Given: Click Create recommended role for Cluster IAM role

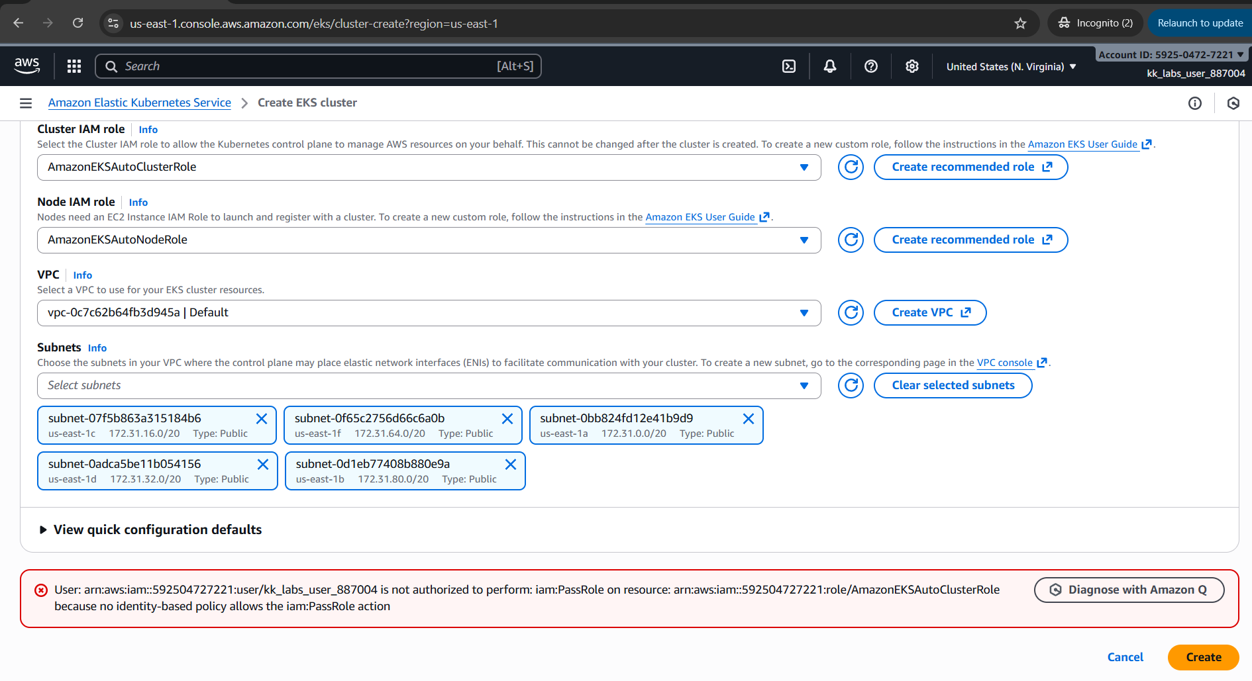Looking at the screenshot, I should [x=971, y=167].
